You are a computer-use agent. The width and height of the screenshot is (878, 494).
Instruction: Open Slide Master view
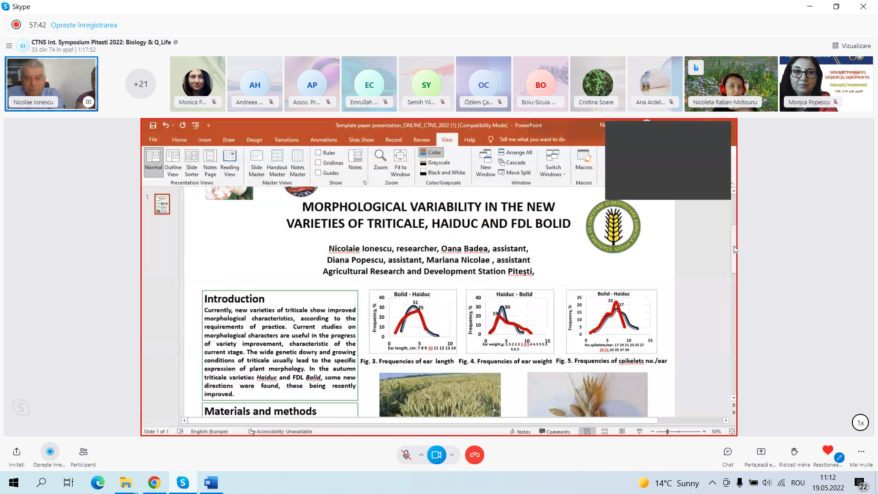pos(257,163)
